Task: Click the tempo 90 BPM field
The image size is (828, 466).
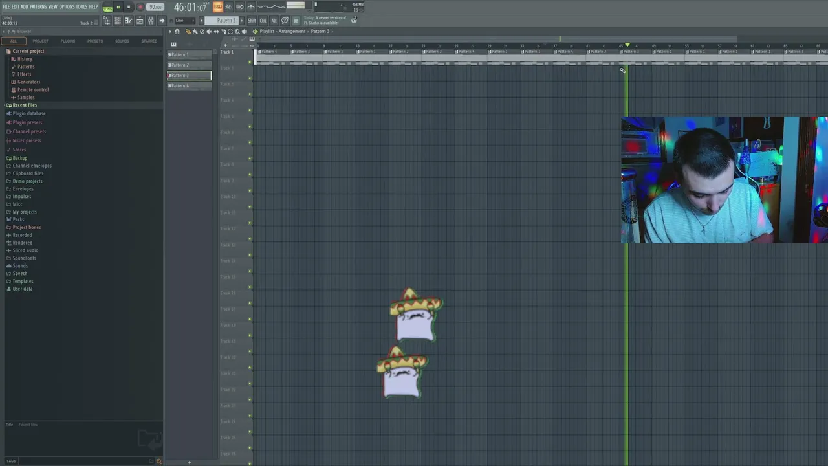Action: 155,7
